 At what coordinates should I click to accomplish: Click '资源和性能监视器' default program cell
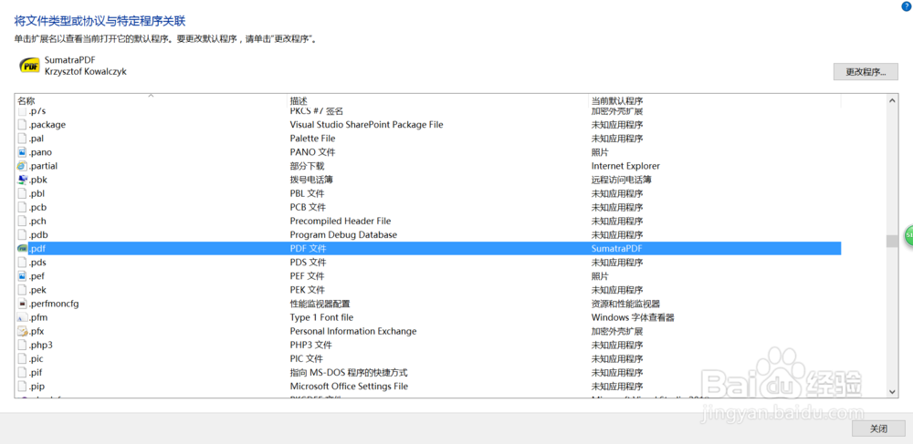626,304
